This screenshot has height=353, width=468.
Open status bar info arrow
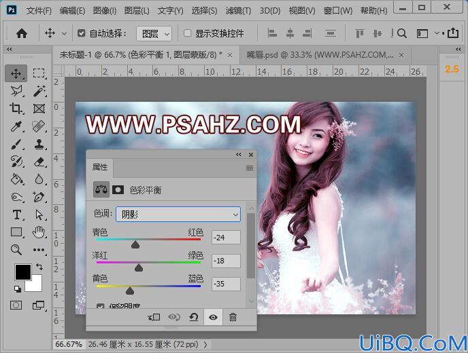click(x=205, y=345)
